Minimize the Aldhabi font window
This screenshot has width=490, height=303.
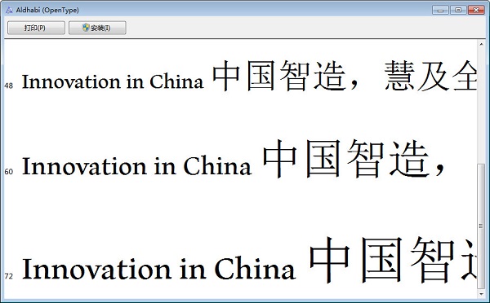(440, 10)
